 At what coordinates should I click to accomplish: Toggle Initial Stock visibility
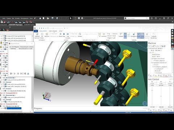[x=142, y=36]
